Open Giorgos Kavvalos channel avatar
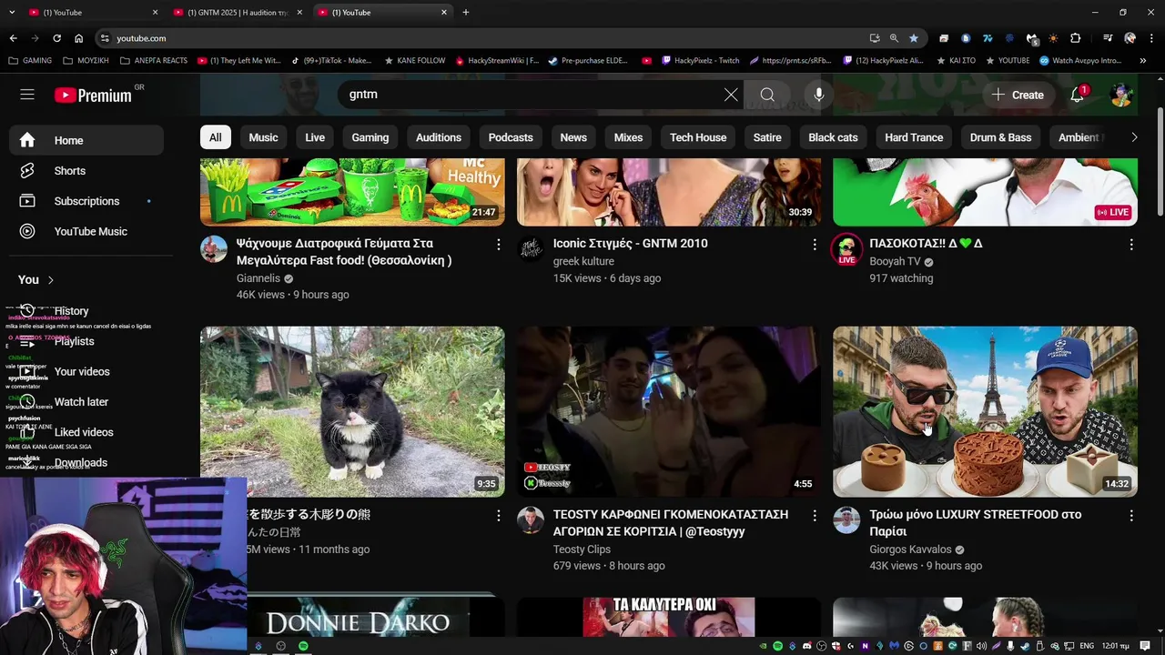1165x655 pixels. [846, 520]
